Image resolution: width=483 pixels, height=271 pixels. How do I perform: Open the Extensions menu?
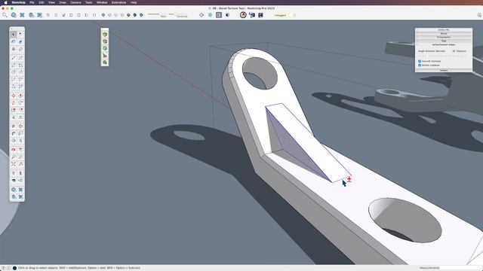point(119,2)
